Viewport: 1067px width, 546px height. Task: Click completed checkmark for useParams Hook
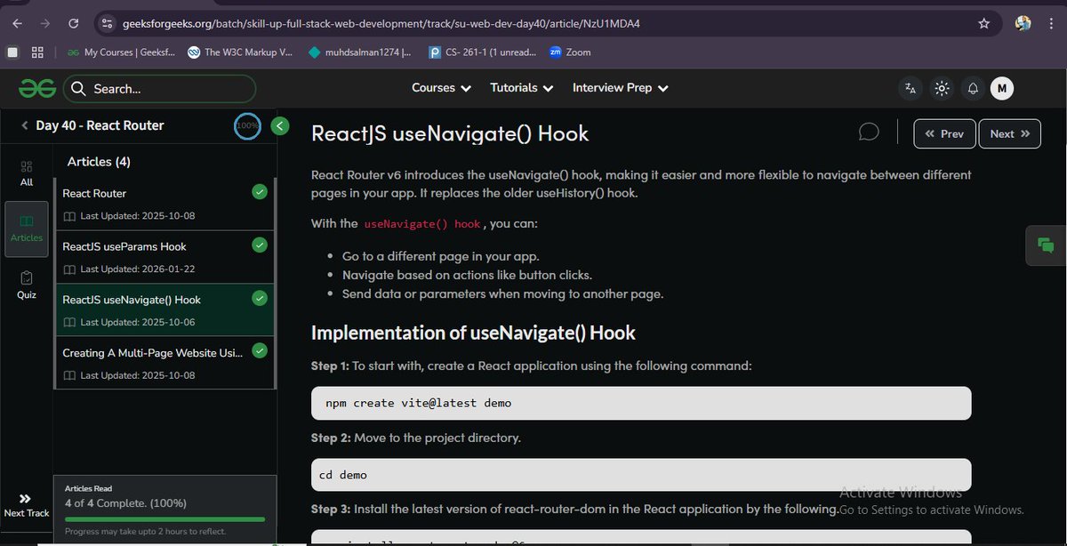[x=260, y=245]
